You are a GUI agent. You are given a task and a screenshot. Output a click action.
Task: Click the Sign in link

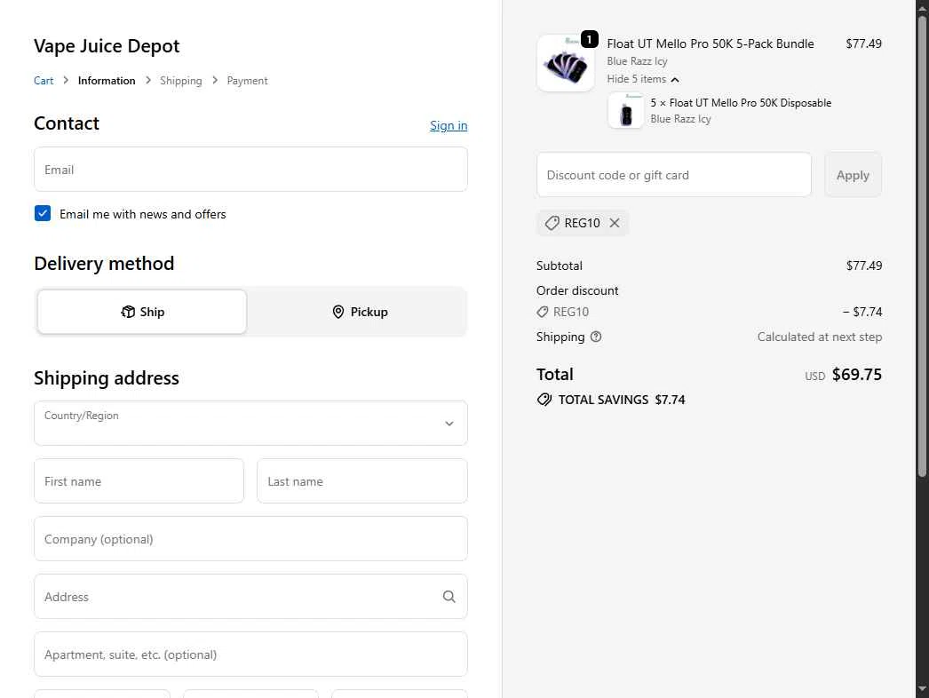coord(449,125)
